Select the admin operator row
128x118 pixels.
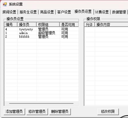[41, 33]
